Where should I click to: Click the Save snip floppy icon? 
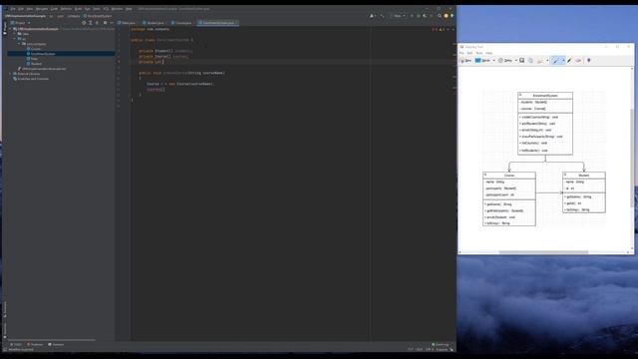click(522, 60)
